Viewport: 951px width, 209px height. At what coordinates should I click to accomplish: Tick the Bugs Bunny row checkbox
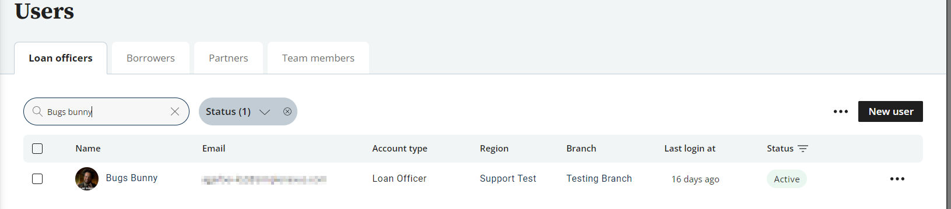tap(37, 179)
